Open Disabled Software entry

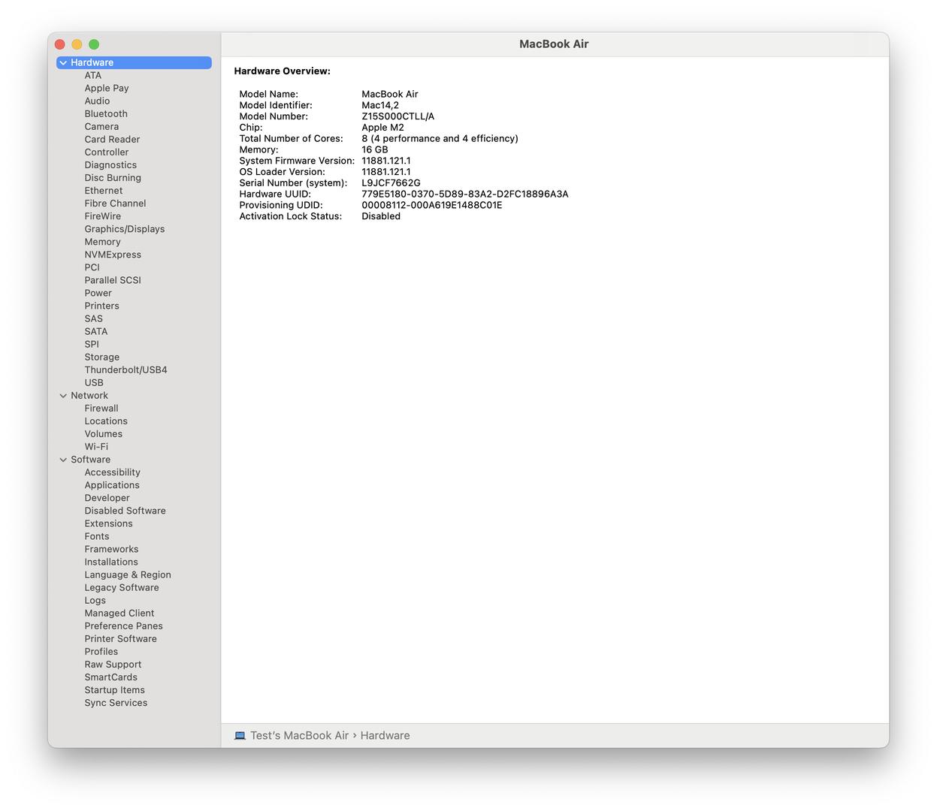125,511
